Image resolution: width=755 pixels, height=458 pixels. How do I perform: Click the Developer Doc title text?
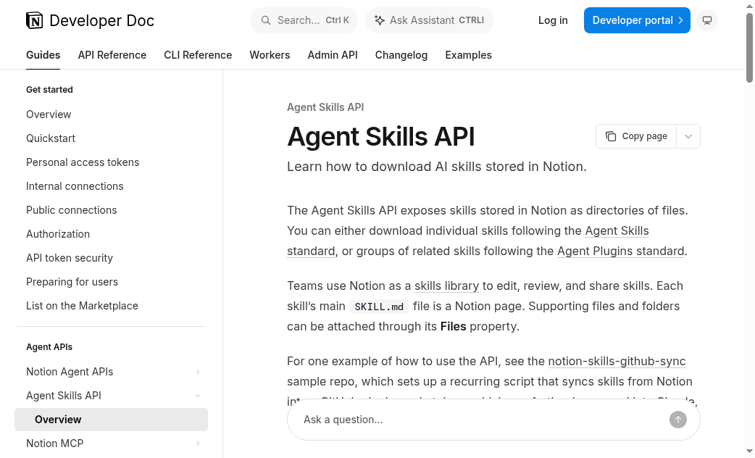point(101,20)
